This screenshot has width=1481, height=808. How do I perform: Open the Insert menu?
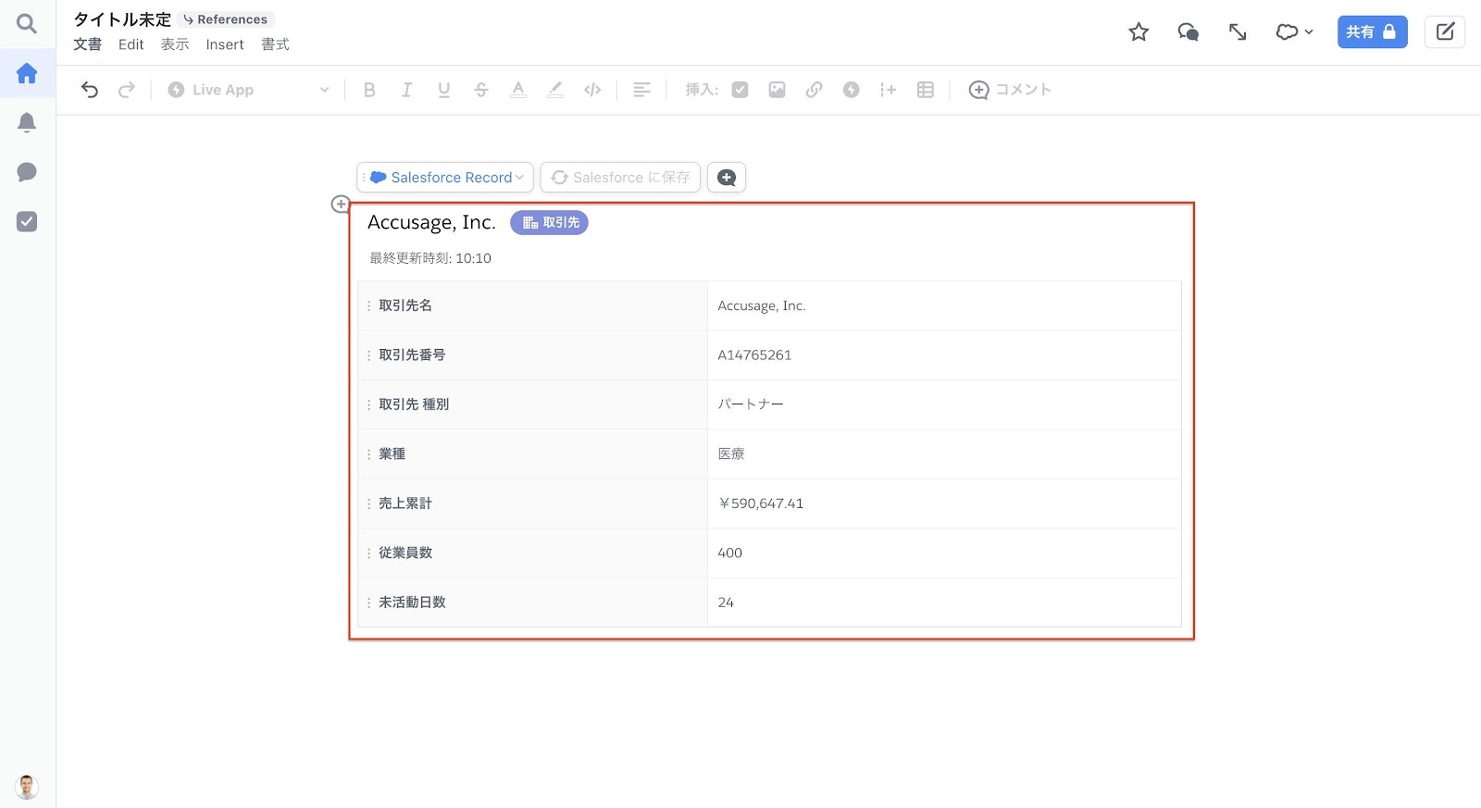(x=225, y=44)
